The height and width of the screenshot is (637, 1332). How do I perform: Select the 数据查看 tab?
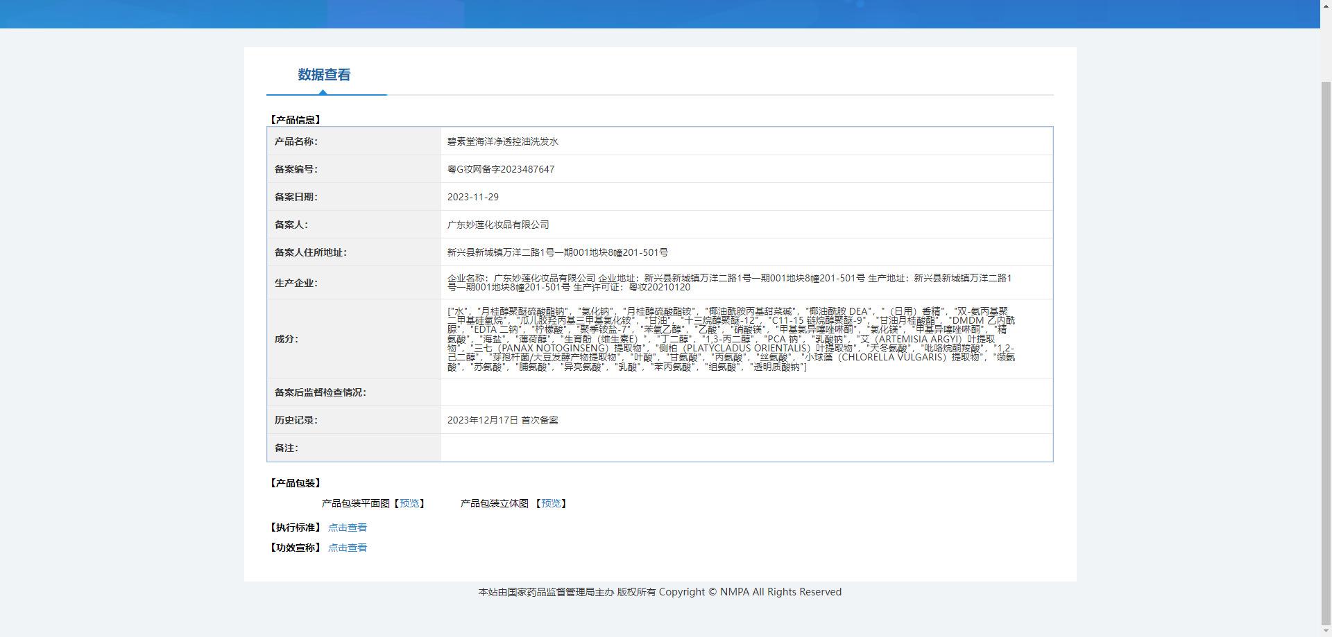[324, 75]
